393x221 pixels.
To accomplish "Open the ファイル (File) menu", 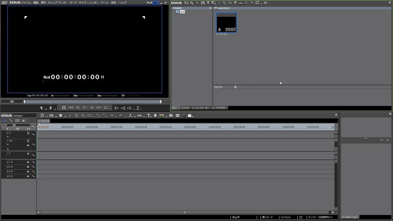I will pyautogui.click(x=26, y=3).
